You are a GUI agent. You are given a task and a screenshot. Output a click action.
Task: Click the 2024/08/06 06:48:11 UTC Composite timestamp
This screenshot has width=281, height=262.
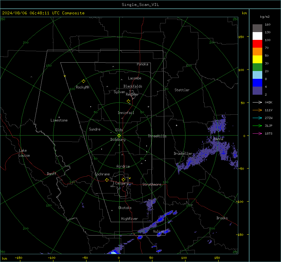coord(43,13)
